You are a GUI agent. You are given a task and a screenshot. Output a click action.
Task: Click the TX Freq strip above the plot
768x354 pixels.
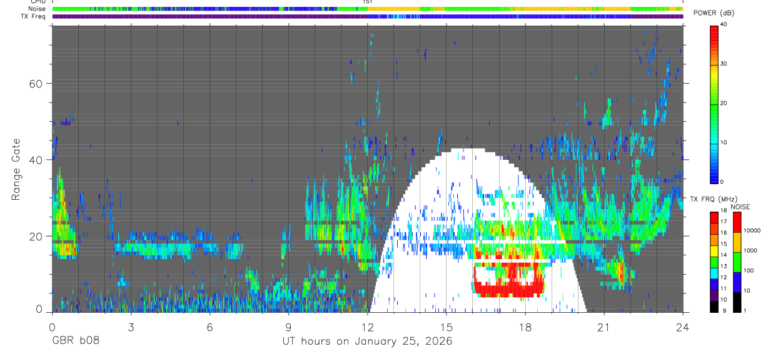click(368, 16)
